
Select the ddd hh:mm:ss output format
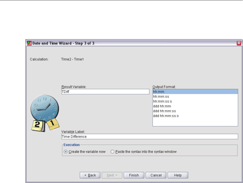coord(195,111)
